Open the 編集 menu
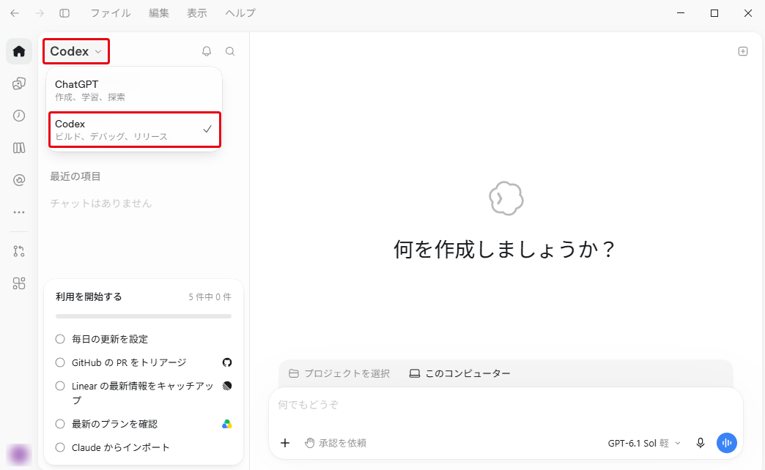The width and height of the screenshot is (765, 470). [x=158, y=13]
